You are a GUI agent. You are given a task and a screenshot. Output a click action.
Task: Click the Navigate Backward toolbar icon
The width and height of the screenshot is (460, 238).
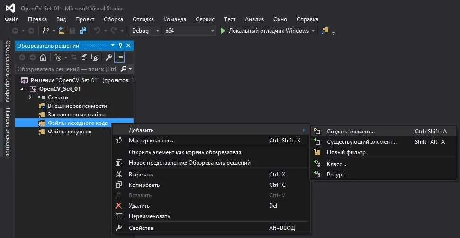15,31
